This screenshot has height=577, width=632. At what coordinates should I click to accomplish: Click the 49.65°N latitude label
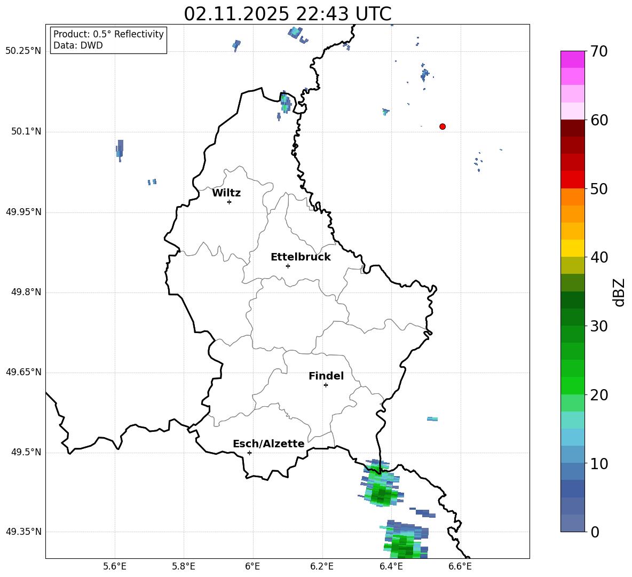[23, 372]
